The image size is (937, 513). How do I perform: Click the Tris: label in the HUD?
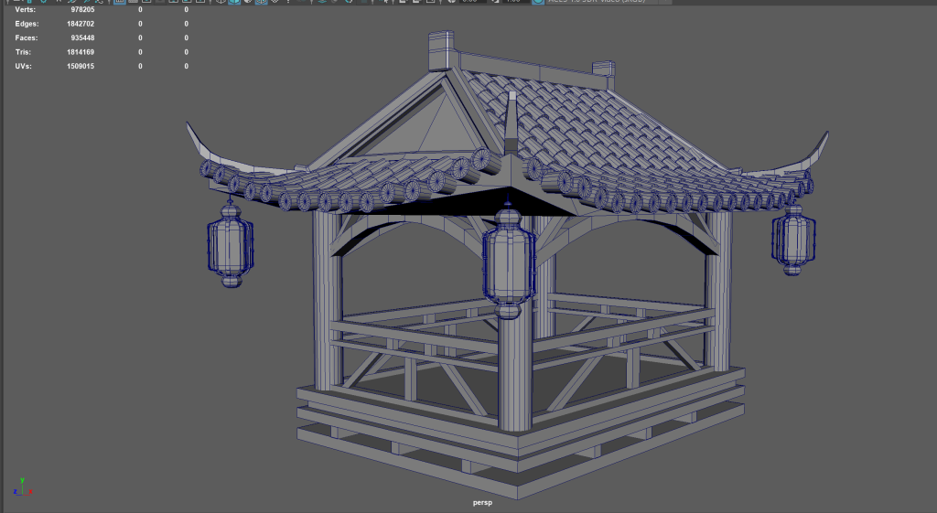click(23, 52)
